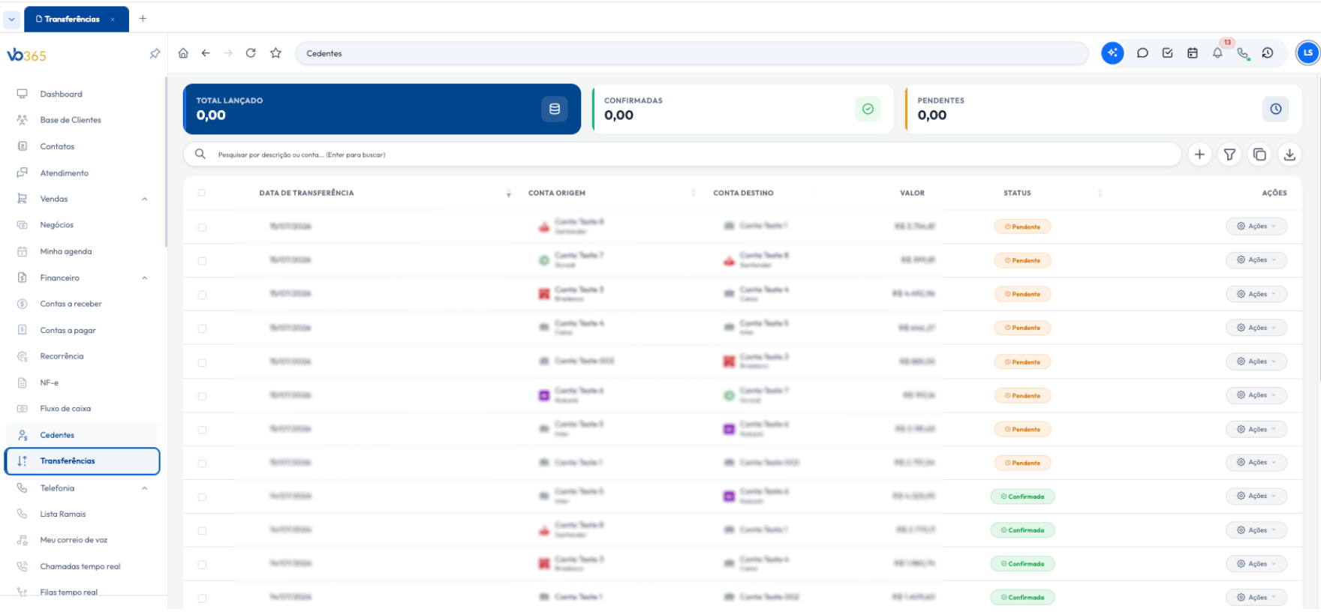Click the reload page icon
Image resolution: width=1321 pixels, height=612 pixels.
click(251, 53)
